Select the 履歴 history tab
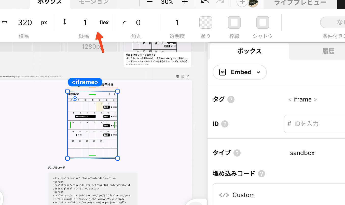Screen dimensions: 345x205 pyautogui.click(x=328, y=51)
